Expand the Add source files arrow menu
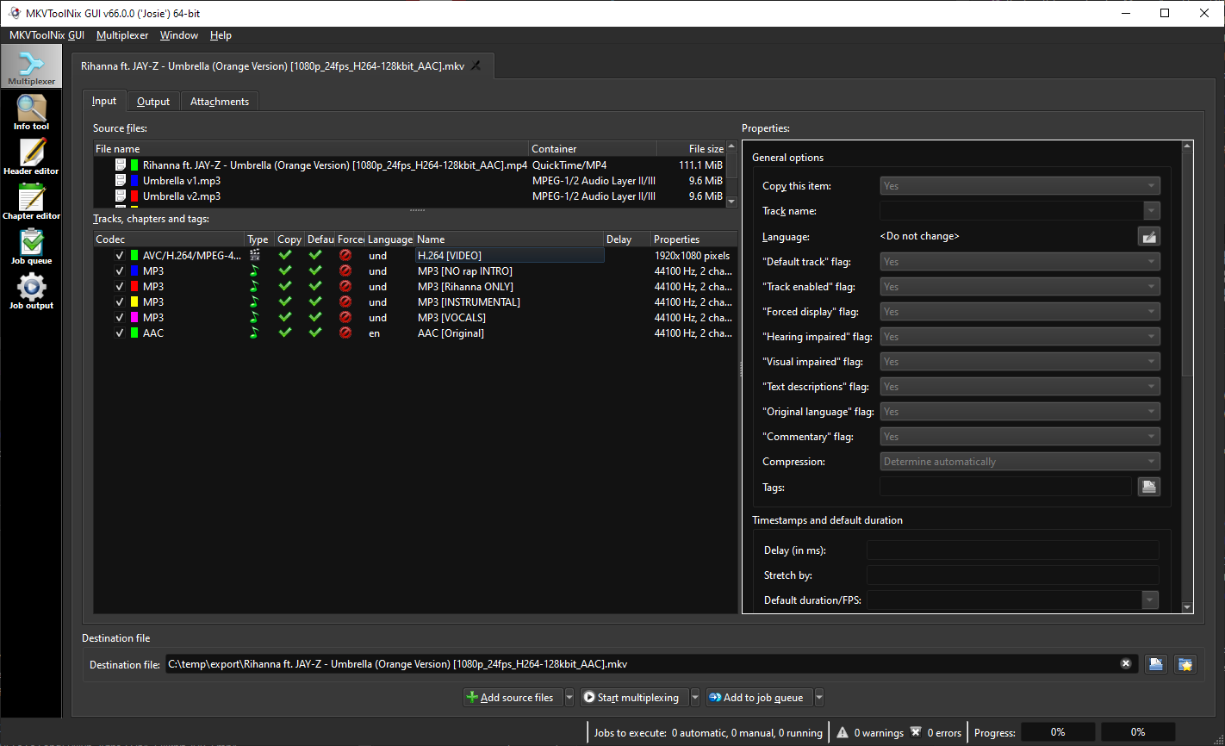This screenshot has height=746, width=1225. point(569,697)
